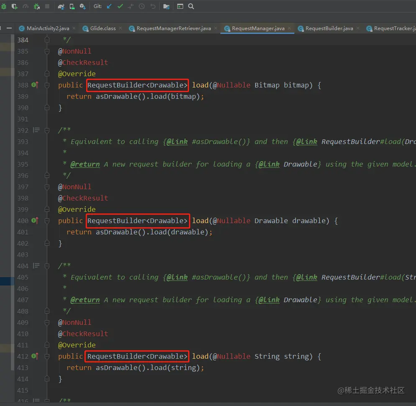
Task: Click the green Debug bug icon
Action: (3, 6)
